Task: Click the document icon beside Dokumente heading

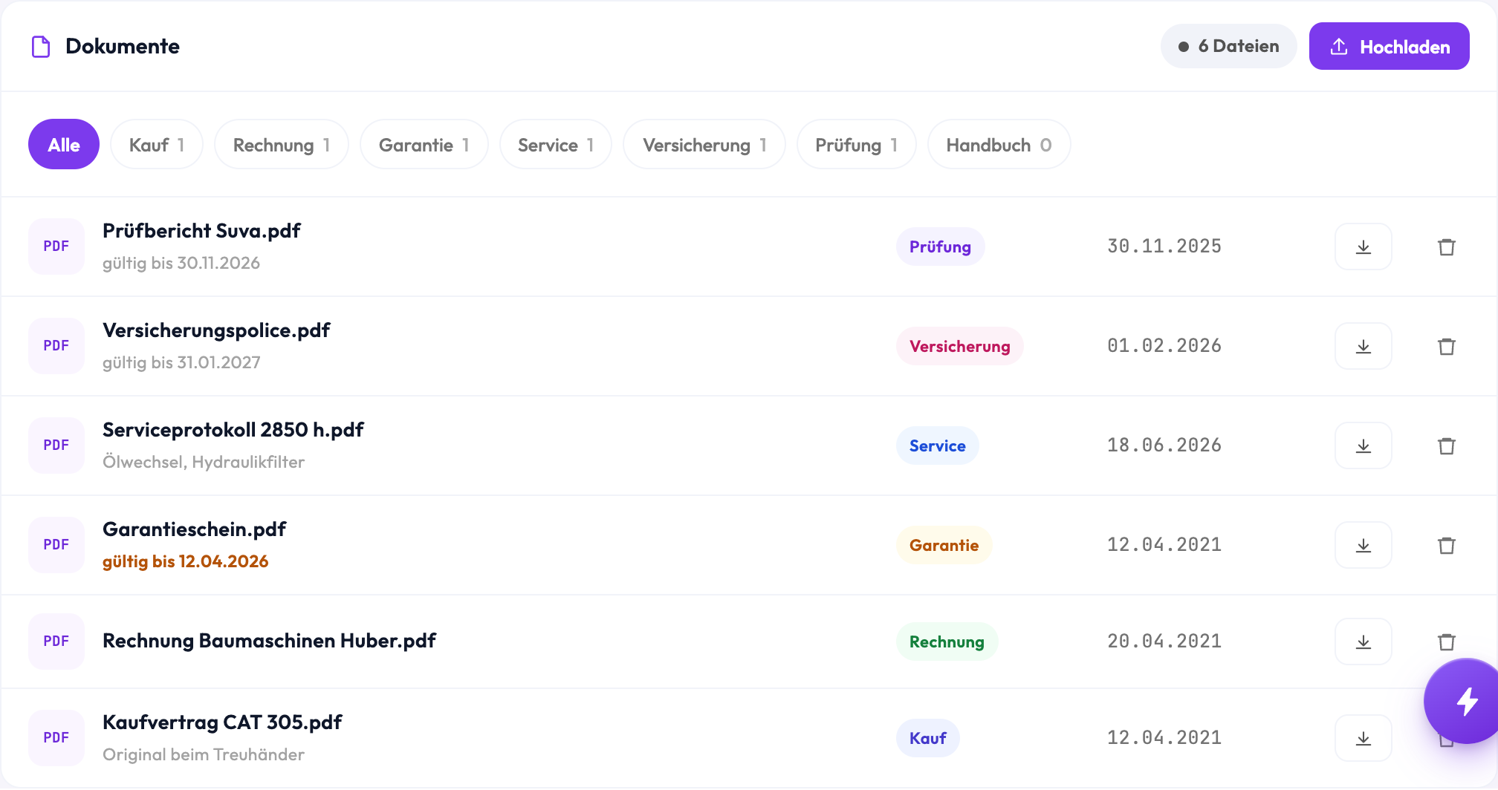Action: (41, 47)
